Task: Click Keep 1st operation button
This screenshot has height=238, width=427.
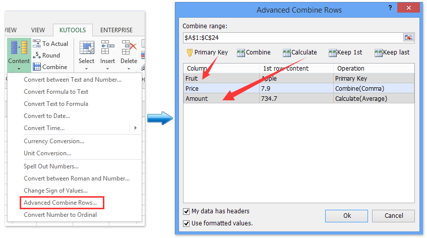Action: point(345,52)
